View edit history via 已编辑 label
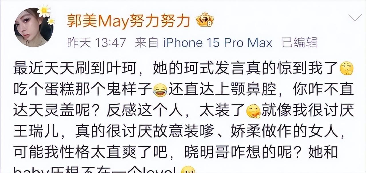The height and width of the screenshot is (173, 366). tap(300, 43)
